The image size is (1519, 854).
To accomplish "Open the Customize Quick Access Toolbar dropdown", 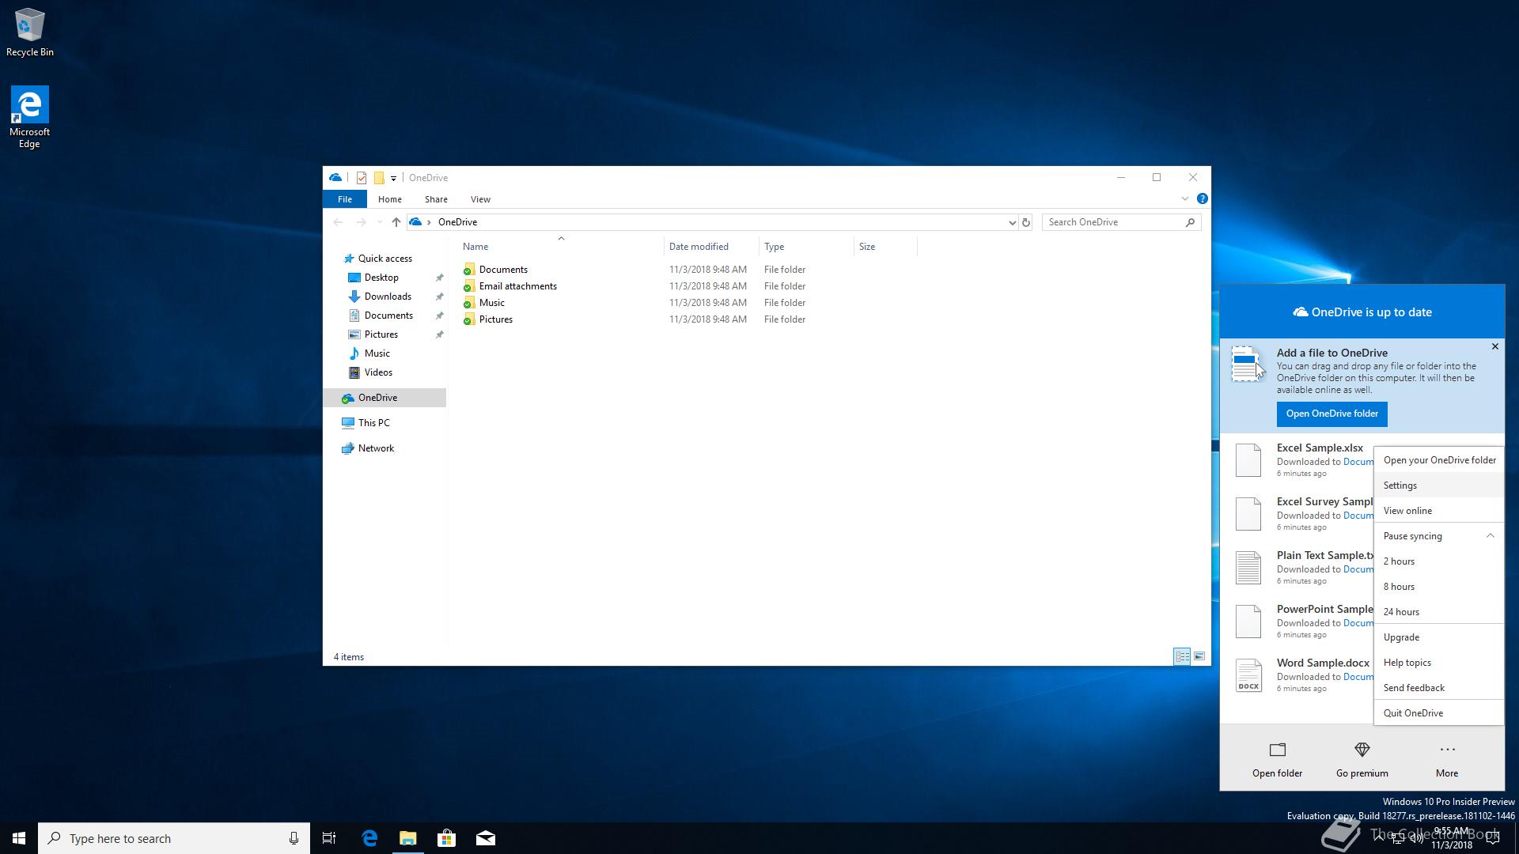I will (x=393, y=178).
